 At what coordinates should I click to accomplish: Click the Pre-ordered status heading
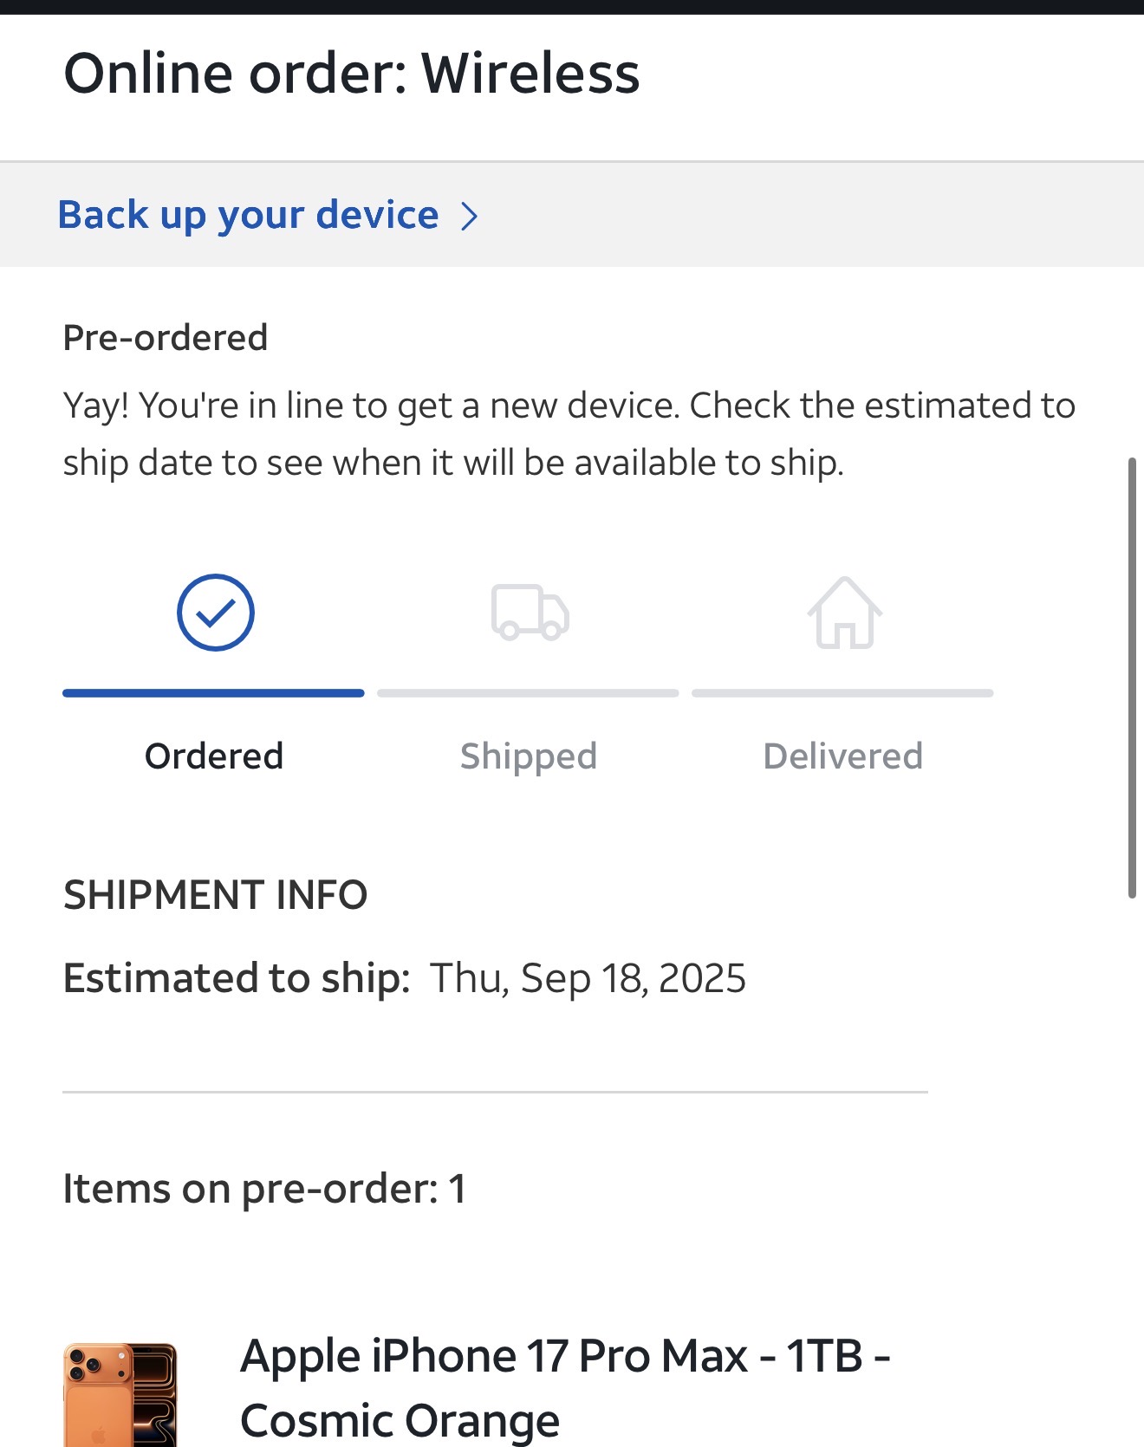[x=166, y=338]
